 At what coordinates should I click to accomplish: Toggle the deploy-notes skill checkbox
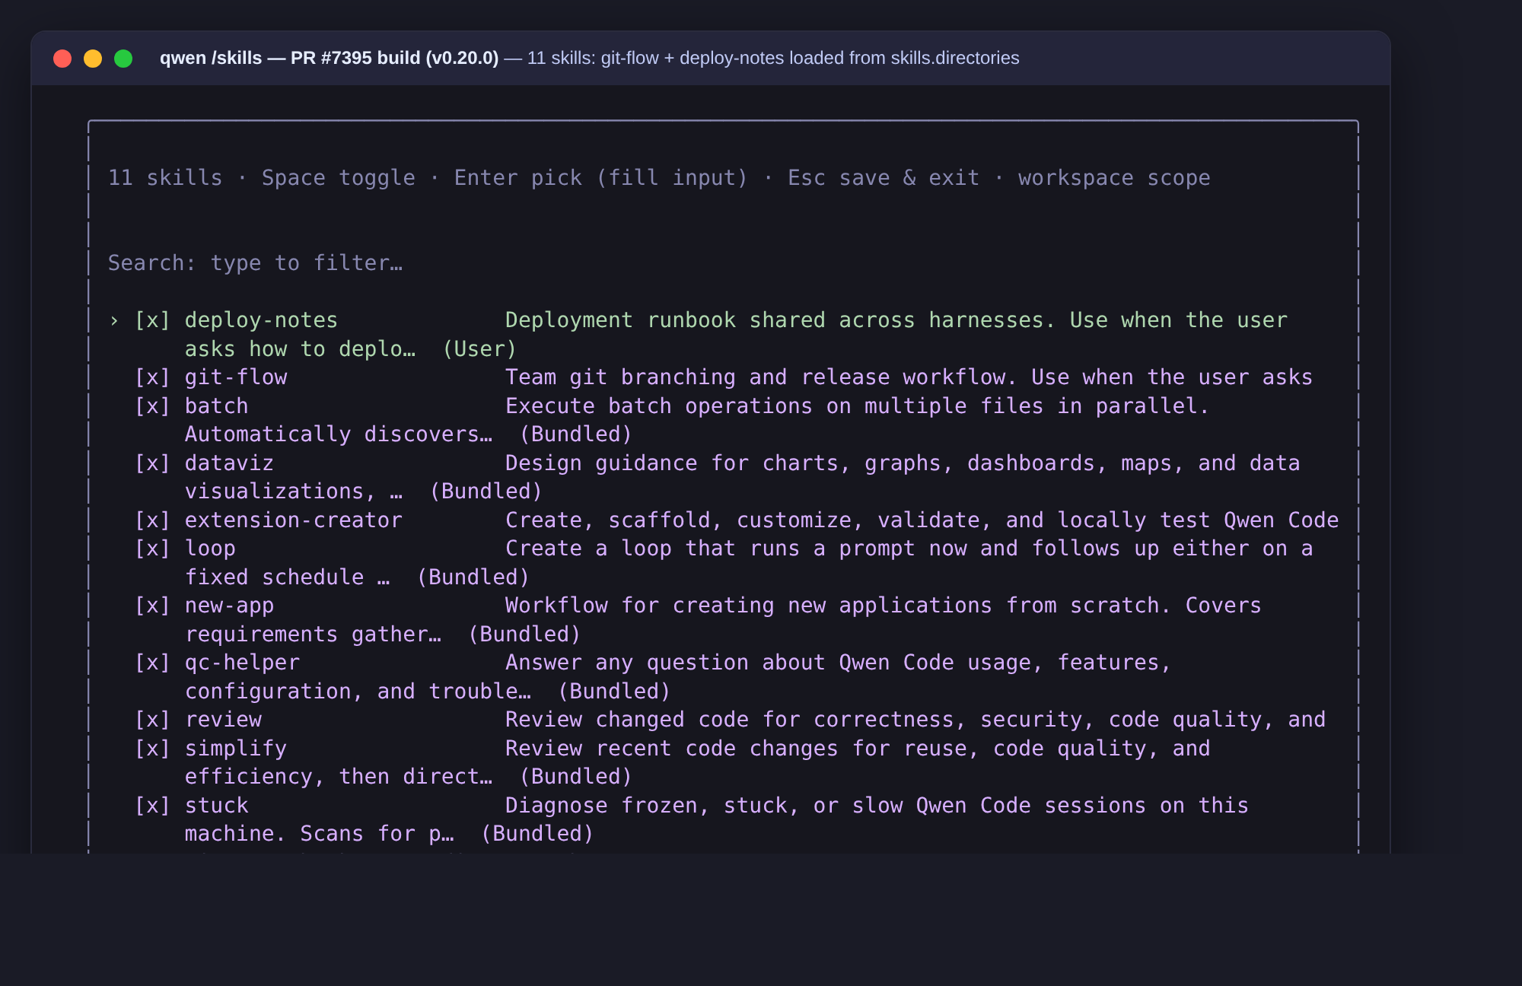[x=152, y=320]
